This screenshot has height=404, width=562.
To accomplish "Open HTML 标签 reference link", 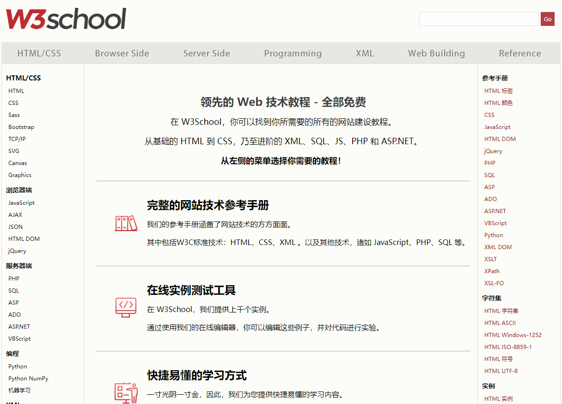I will [x=499, y=91].
